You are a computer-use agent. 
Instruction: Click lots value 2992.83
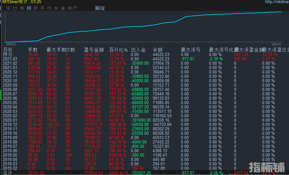click(35, 98)
